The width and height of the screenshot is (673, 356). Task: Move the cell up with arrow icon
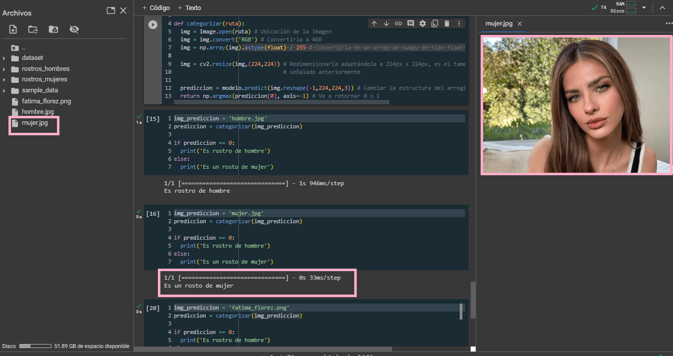374,23
